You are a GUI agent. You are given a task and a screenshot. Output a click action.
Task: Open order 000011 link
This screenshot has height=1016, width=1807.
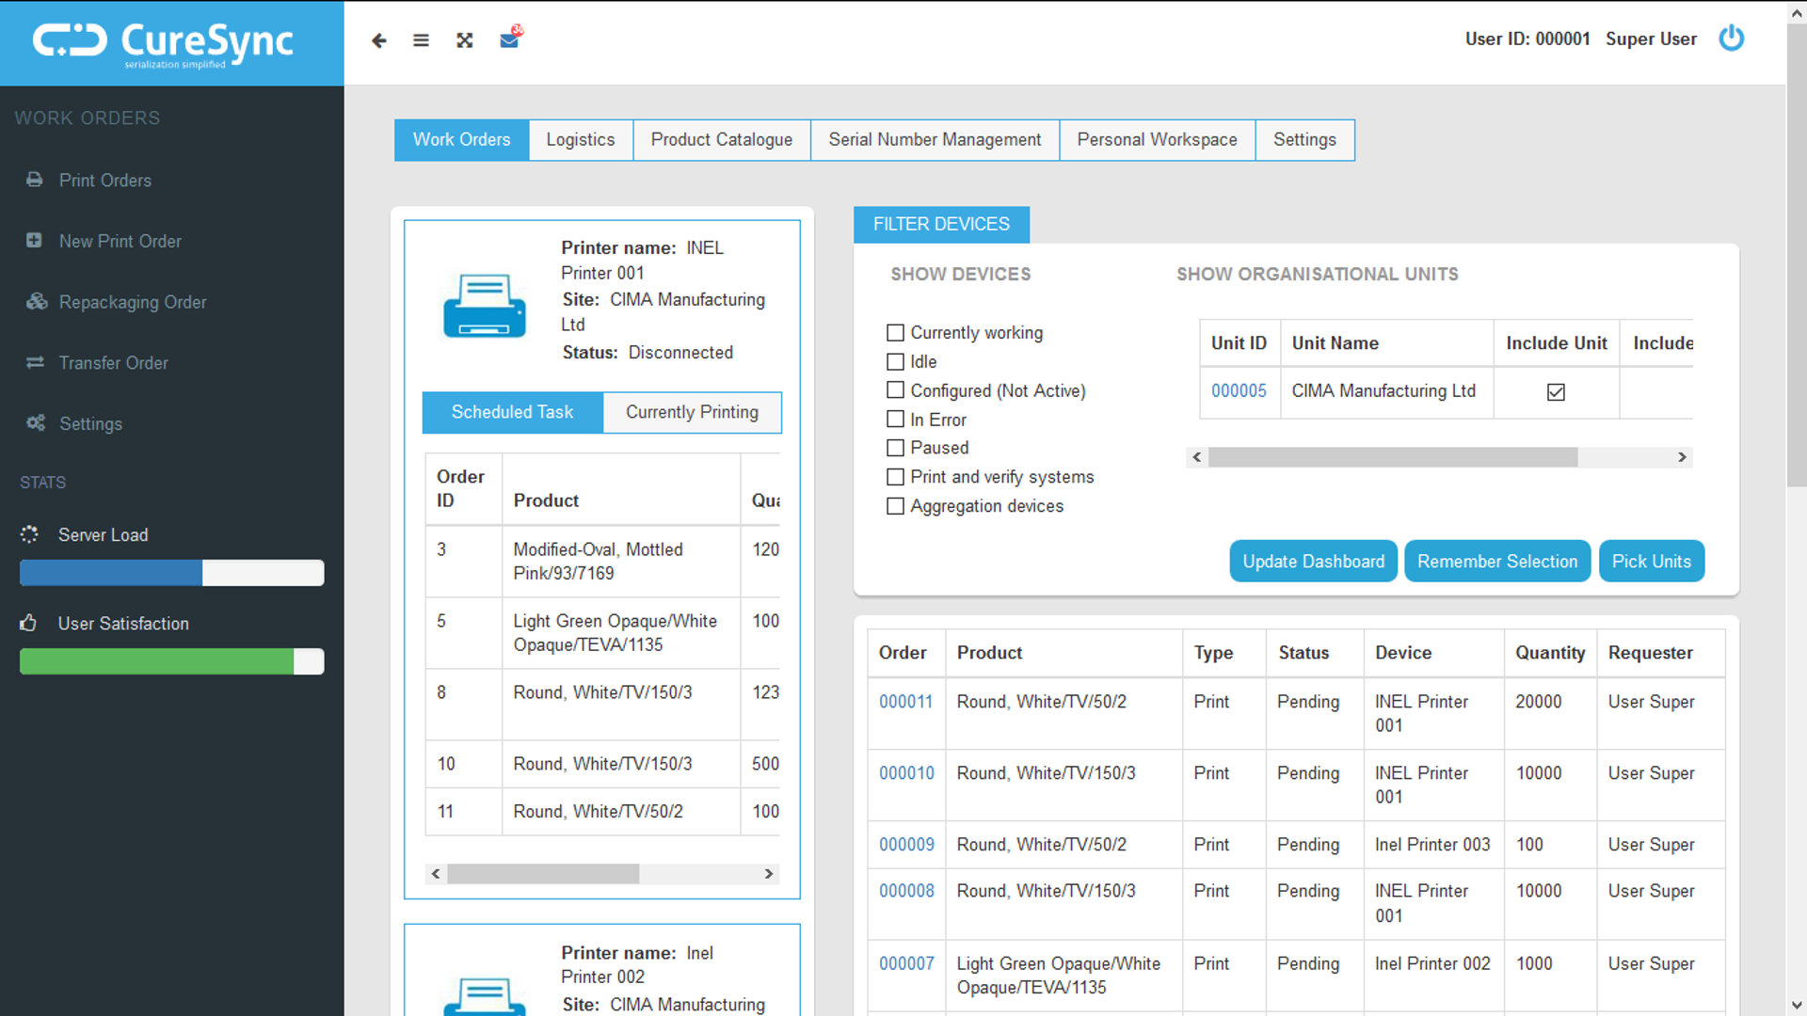[905, 702]
